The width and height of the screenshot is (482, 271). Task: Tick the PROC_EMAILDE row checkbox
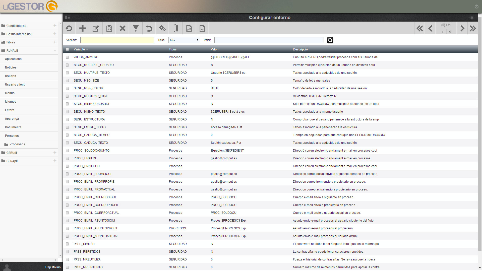67,158
